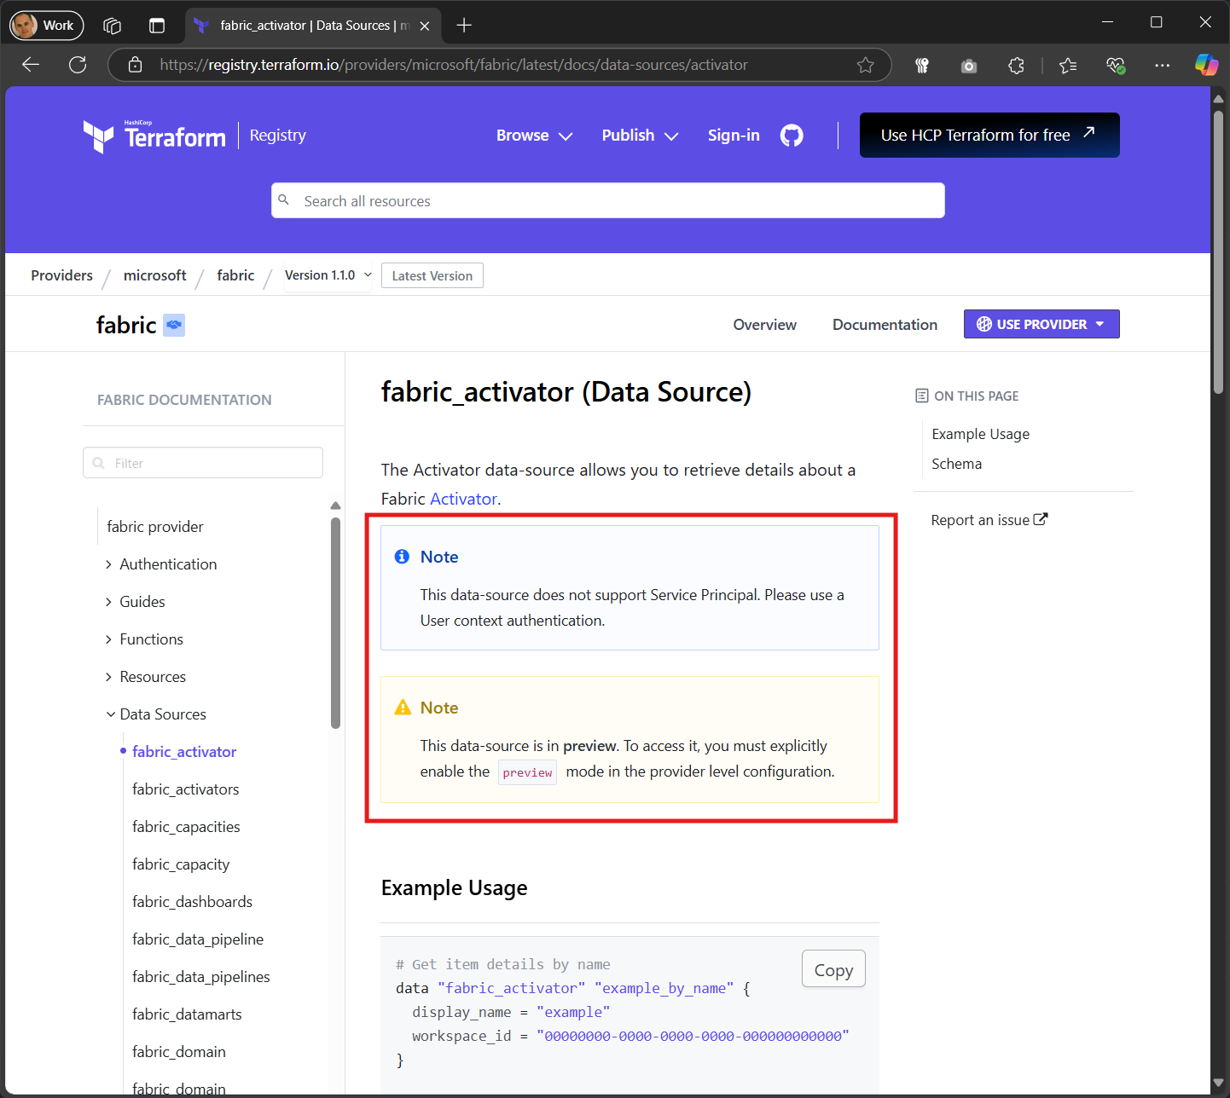1230x1098 pixels.
Task: Open the Version 1.1.0 dropdown
Action: click(x=328, y=274)
